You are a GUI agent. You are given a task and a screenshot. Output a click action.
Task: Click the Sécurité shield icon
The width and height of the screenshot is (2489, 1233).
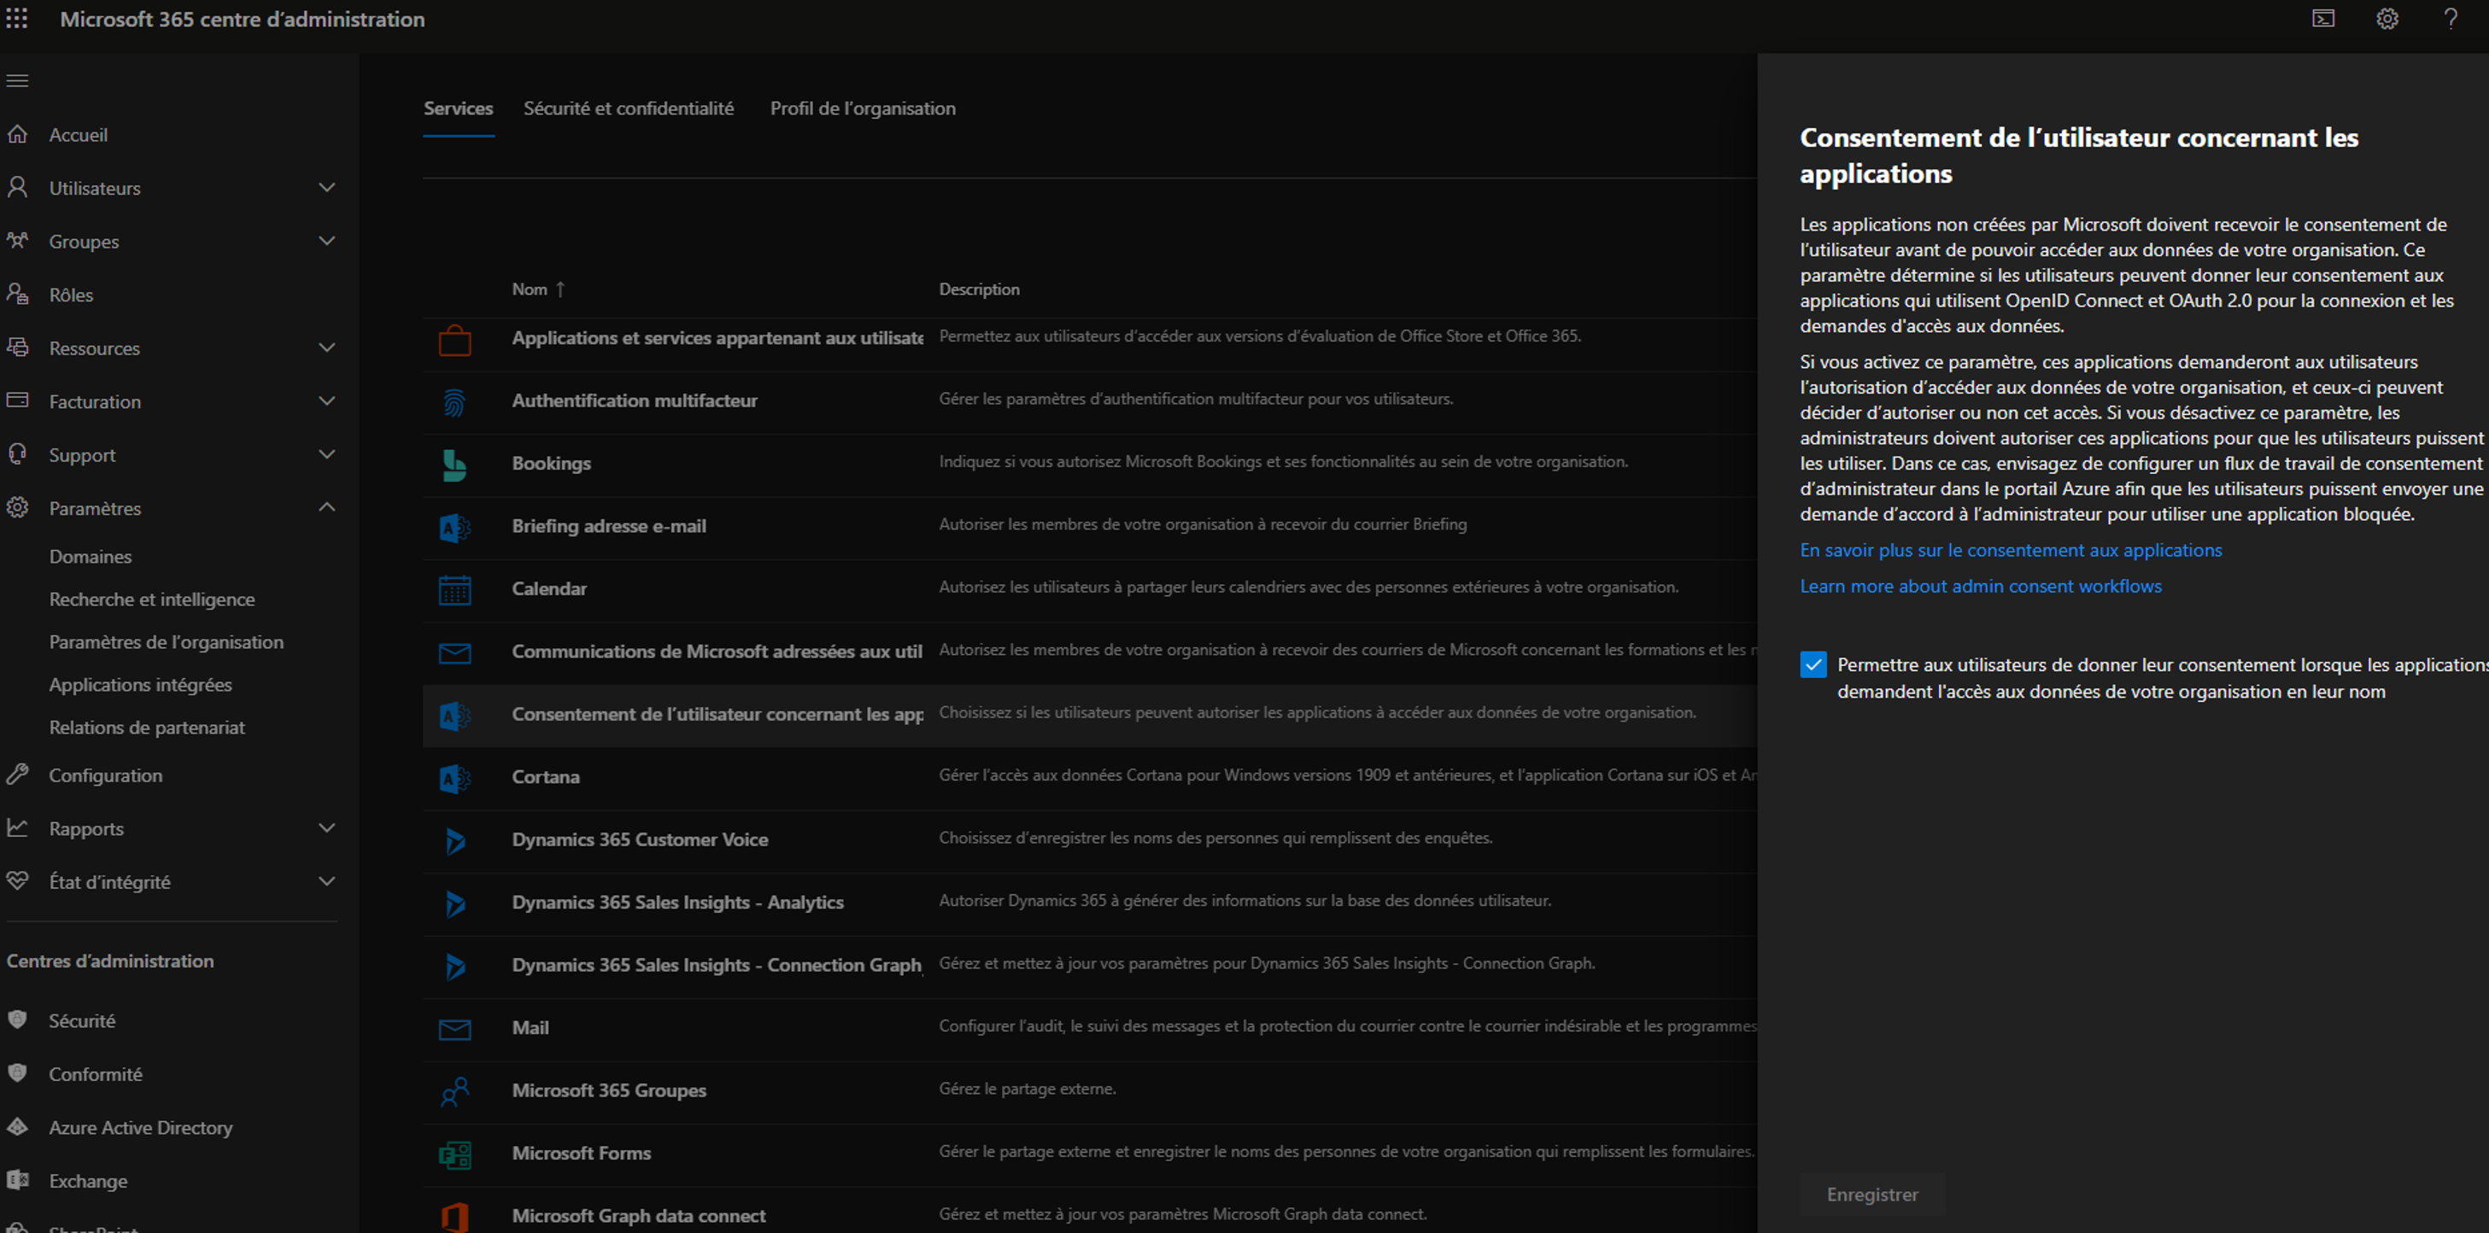click(17, 1020)
